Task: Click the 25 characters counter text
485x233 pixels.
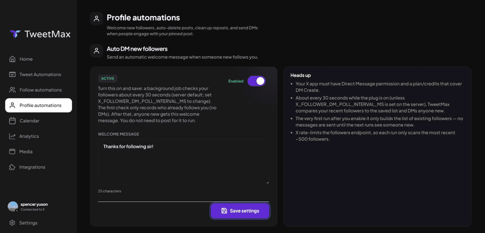Action: (x=110, y=191)
